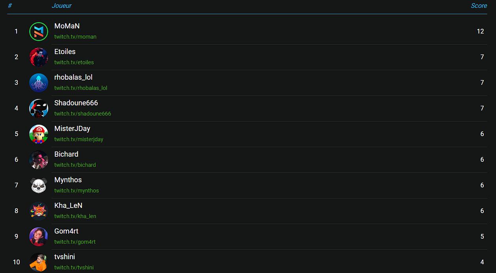Click Bichard's dark portrait avatar

(x=39, y=160)
